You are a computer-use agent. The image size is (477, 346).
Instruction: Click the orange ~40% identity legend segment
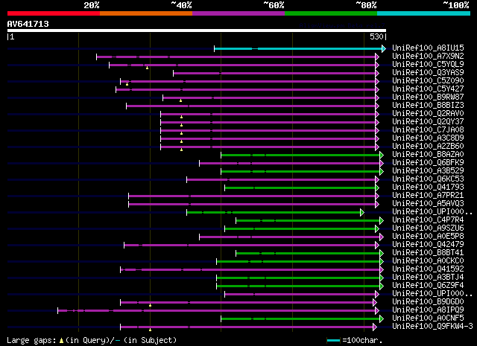(x=146, y=13)
